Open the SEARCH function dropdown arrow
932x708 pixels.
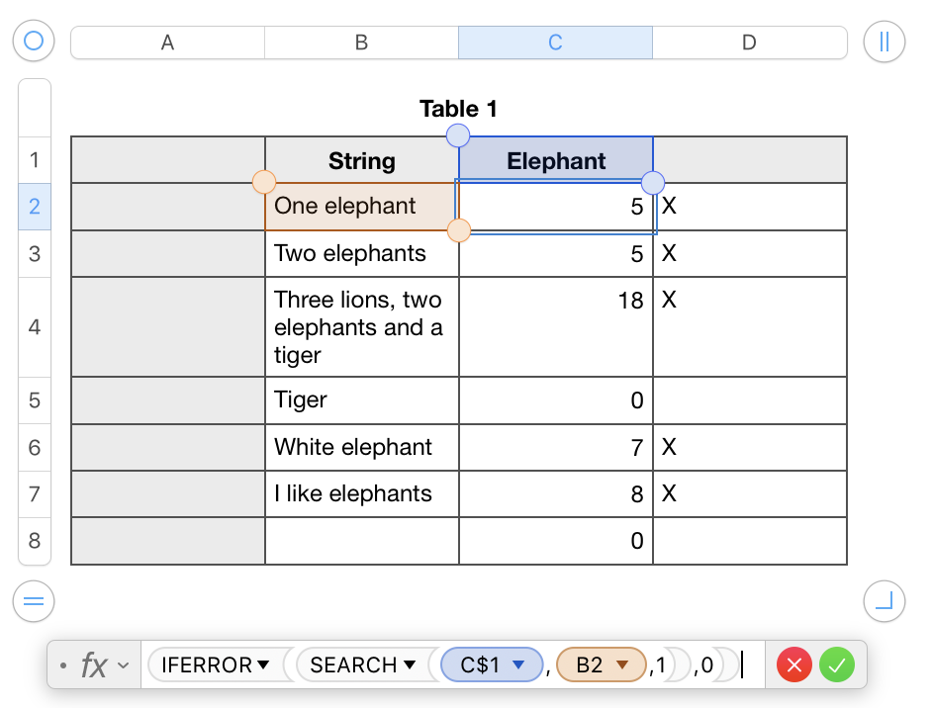click(409, 665)
